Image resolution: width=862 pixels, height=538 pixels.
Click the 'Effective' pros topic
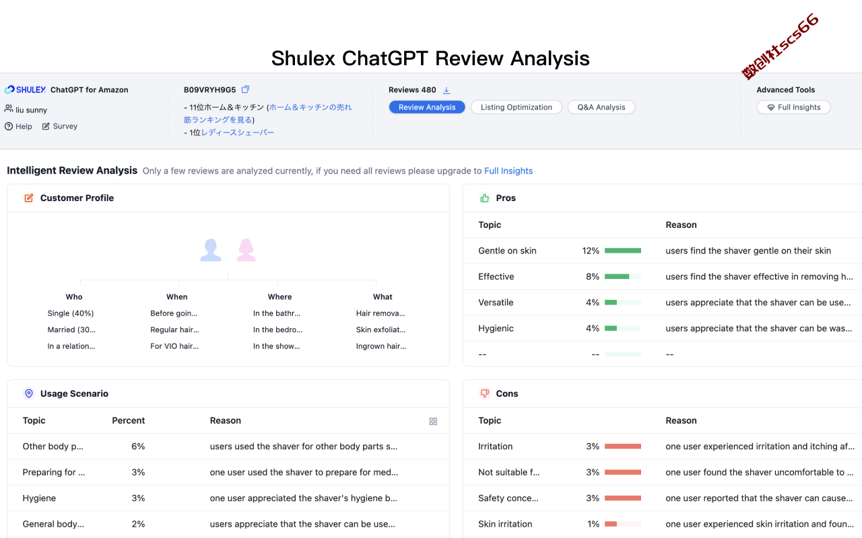pyautogui.click(x=496, y=276)
